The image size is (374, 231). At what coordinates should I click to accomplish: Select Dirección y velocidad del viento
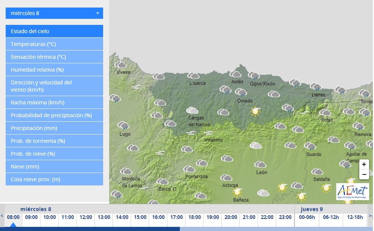click(54, 86)
